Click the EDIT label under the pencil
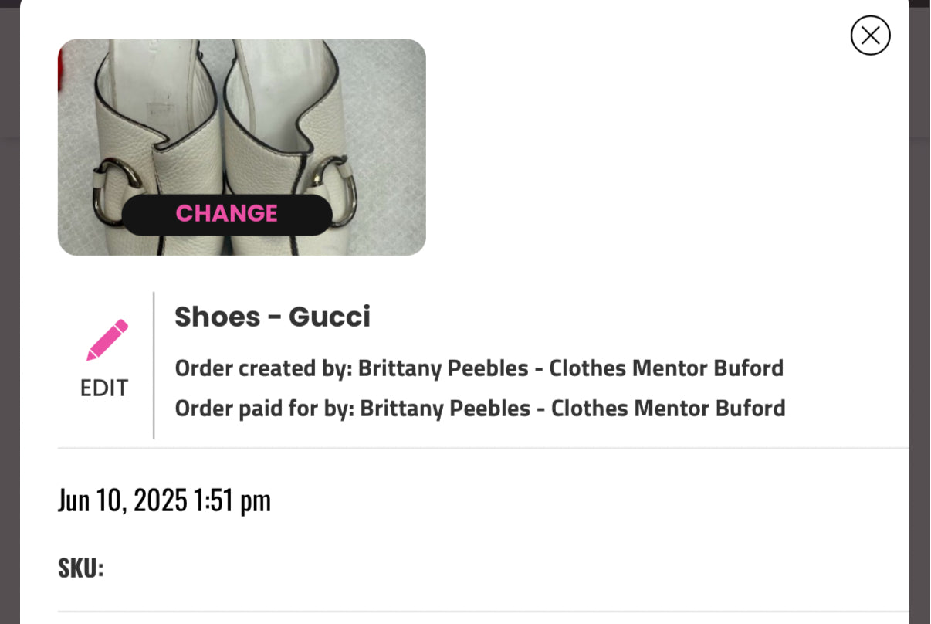 (104, 388)
